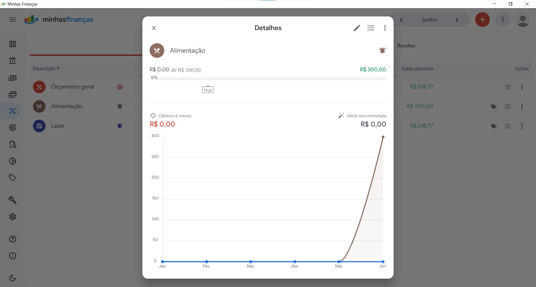This screenshot has height=287, width=536.
Task: Go to previous month with left chevron
Action: coord(401,20)
